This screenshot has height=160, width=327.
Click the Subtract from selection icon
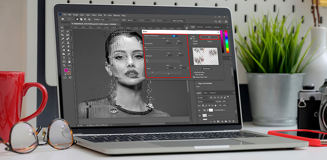pos(85,19)
